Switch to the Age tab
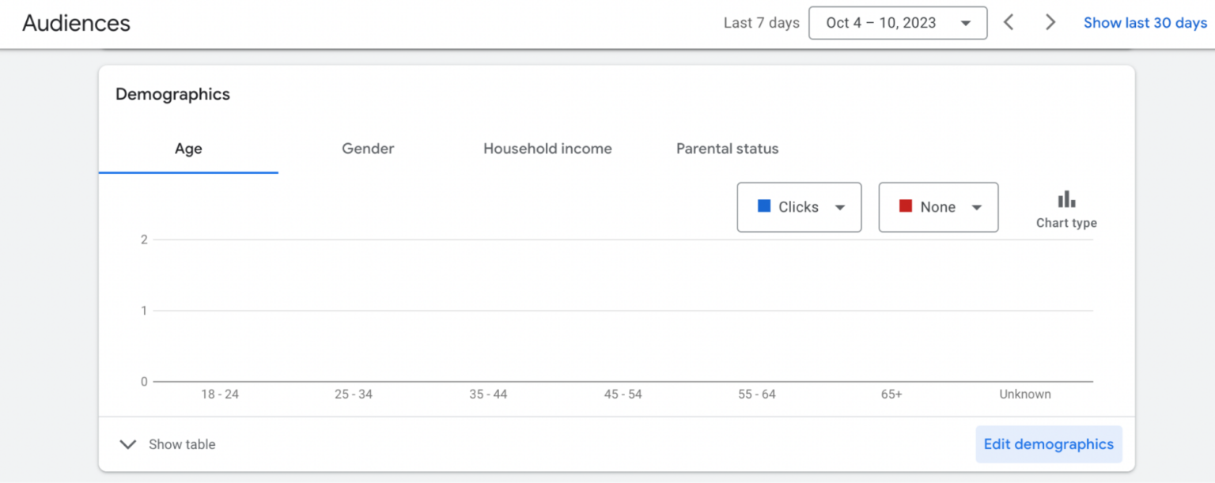Image resolution: width=1215 pixels, height=483 pixels. (x=188, y=149)
